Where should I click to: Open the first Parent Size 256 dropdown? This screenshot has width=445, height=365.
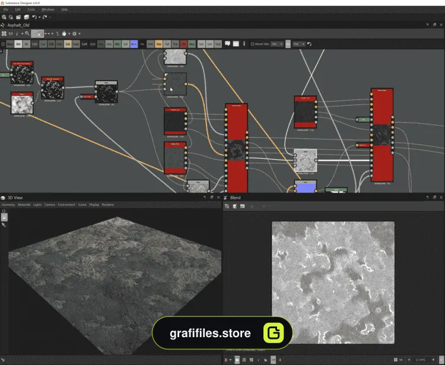pyautogui.click(x=276, y=44)
